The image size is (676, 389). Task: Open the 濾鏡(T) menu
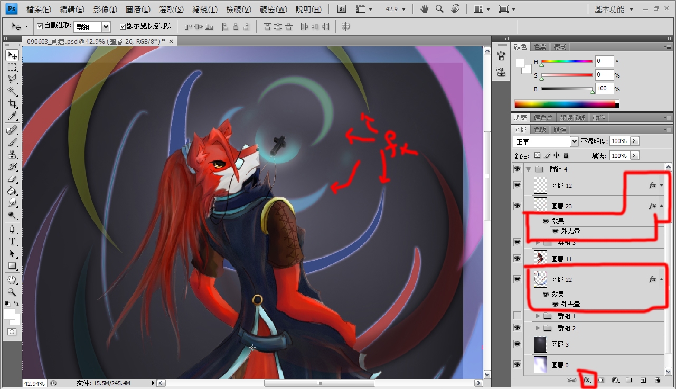(204, 10)
